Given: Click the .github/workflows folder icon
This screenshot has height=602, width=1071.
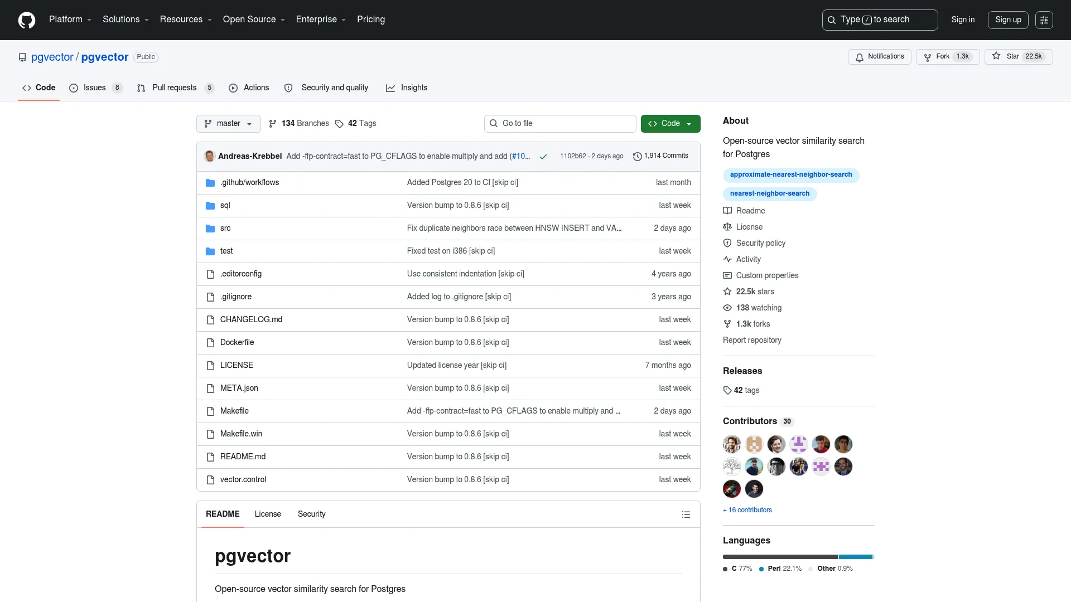Looking at the screenshot, I should 210,183.
